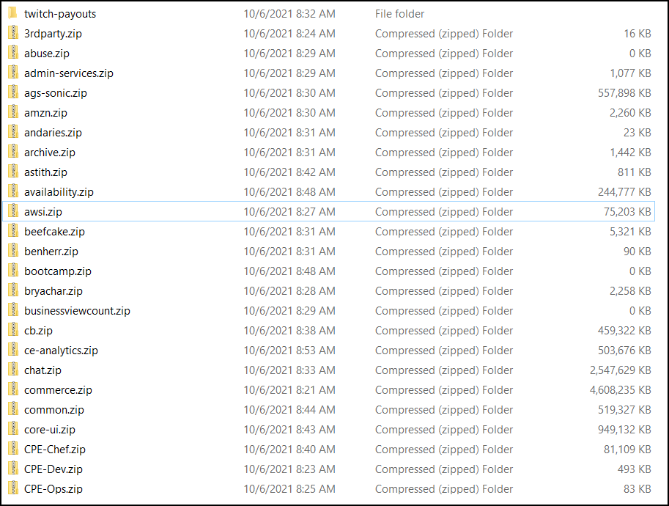This screenshot has height=506, width=669.
Task: Select the availability.zip file name
Action: (x=59, y=192)
